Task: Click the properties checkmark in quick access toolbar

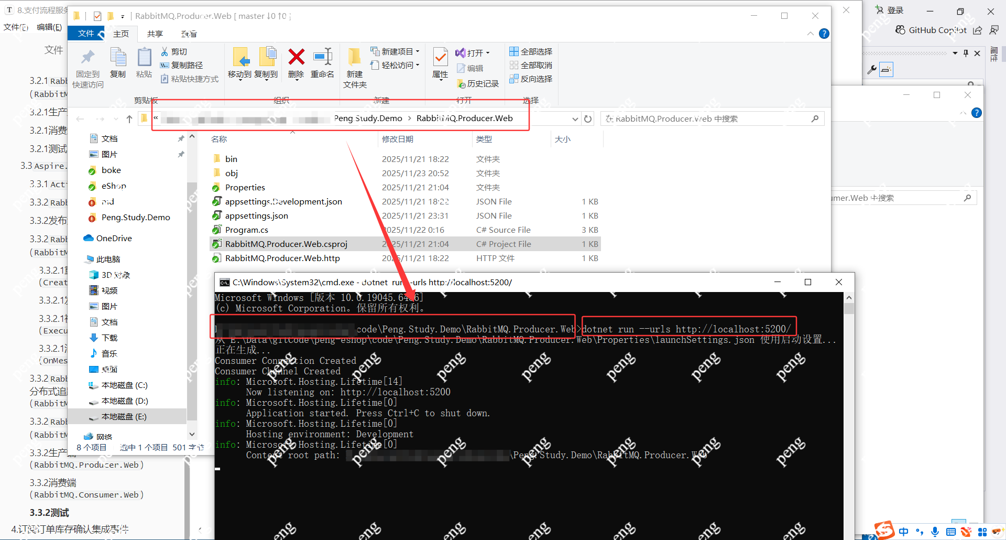Action: coord(97,16)
